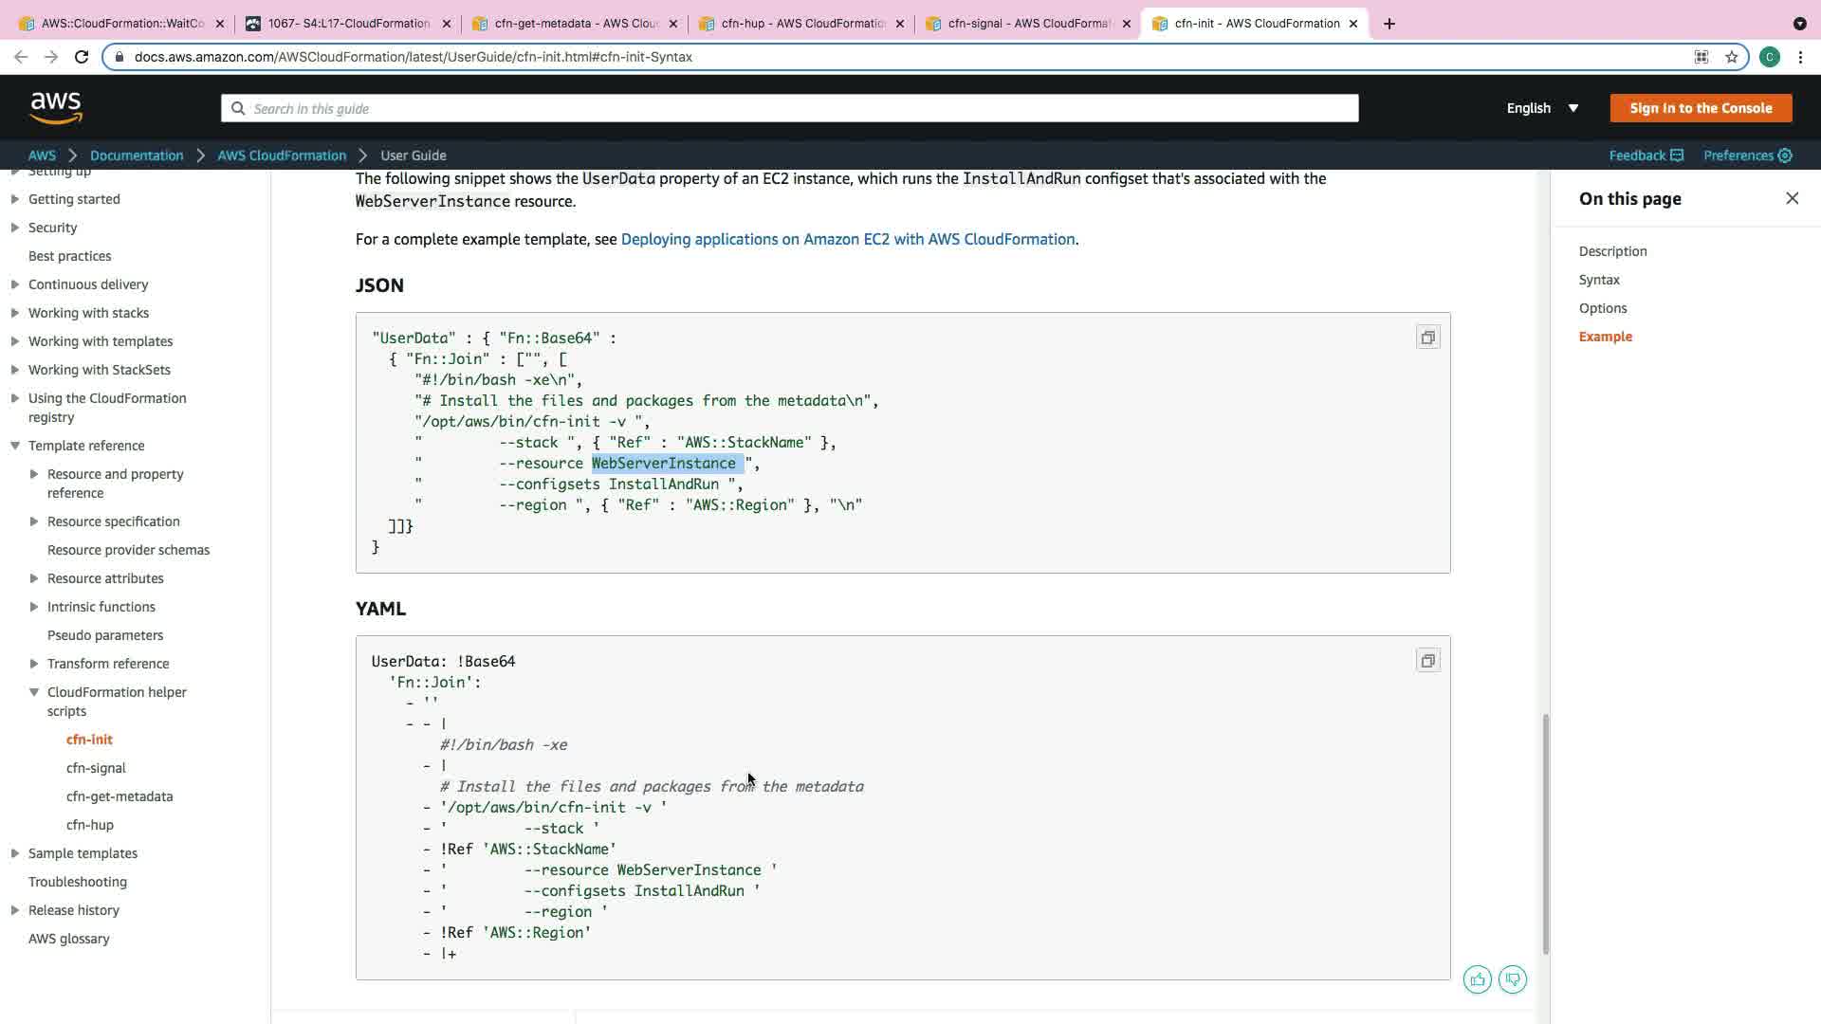This screenshot has height=1024, width=1821.
Task: Expand the Intrinsic functions tree item
Action: [x=34, y=607]
